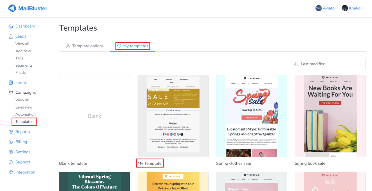Expand the Aviato brand dropdown
This screenshot has height=191, width=372.
(x=327, y=8)
